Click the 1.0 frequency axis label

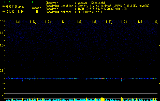click(2, 45)
